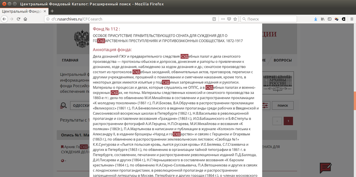356x177 pixels.
Task: Click the magnifier search icon on page
Action: point(63,106)
